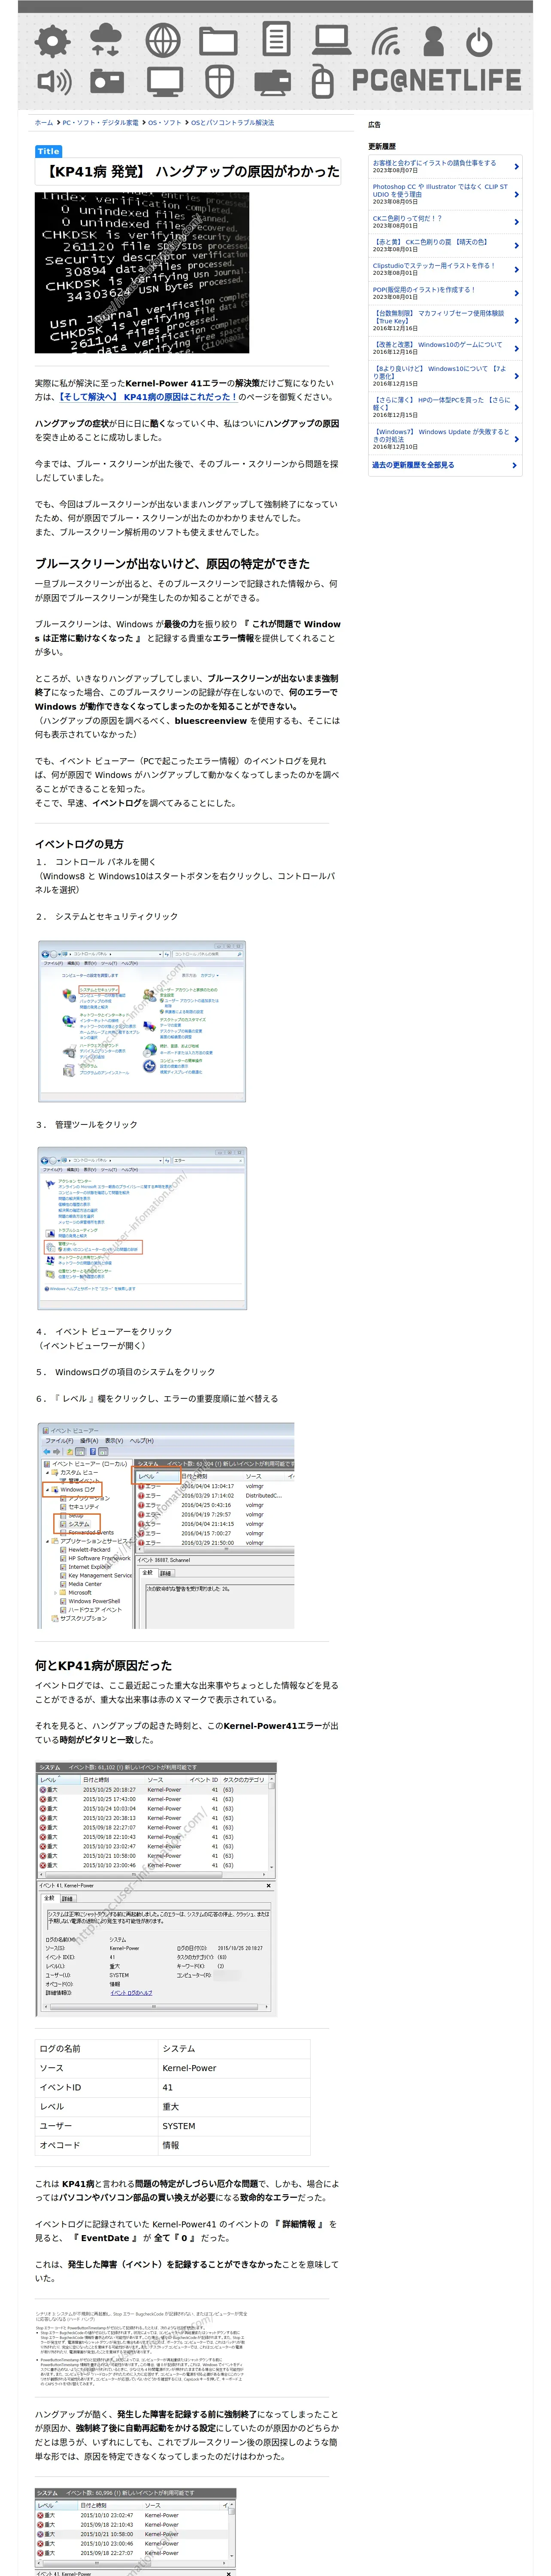Screen dimensions: 551x2576
Task: Click table cell オペコード
Action: pyautogui.click(x=97, y=2145)
